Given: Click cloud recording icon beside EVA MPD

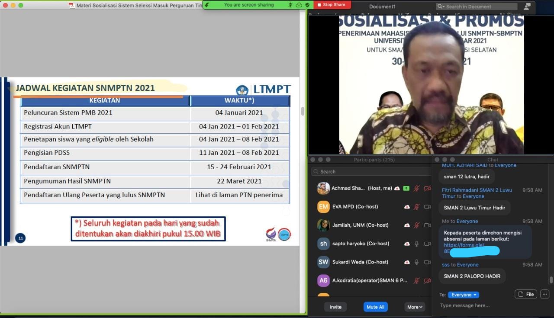Looking at the screenshot, I should (x=407, y=207).
